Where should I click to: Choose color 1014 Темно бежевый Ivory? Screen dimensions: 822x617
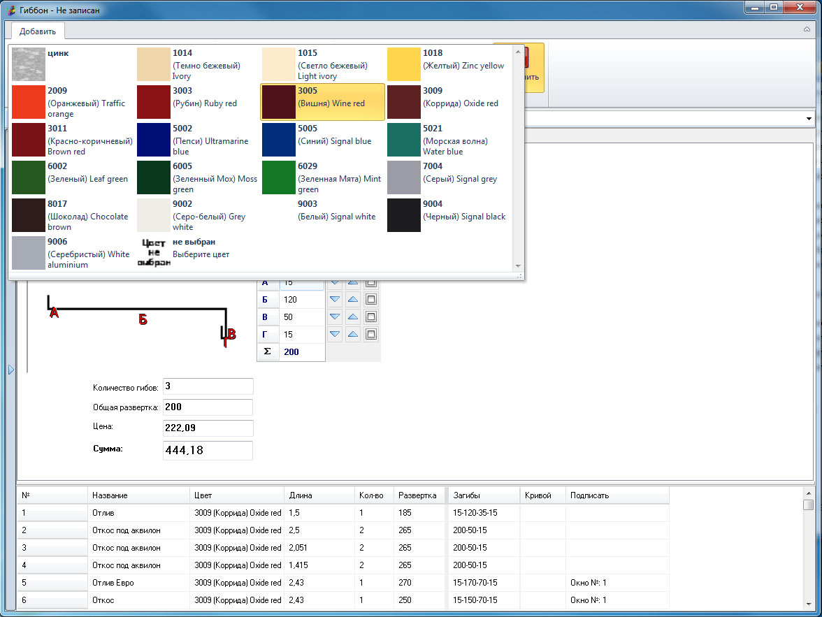(197, 64)
